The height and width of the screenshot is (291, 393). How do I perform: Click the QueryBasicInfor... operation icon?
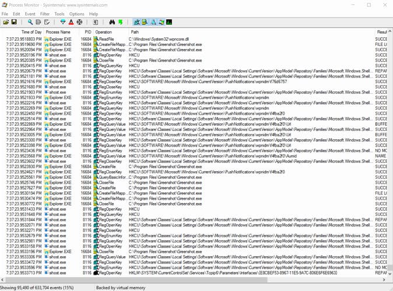pos(96,177)
